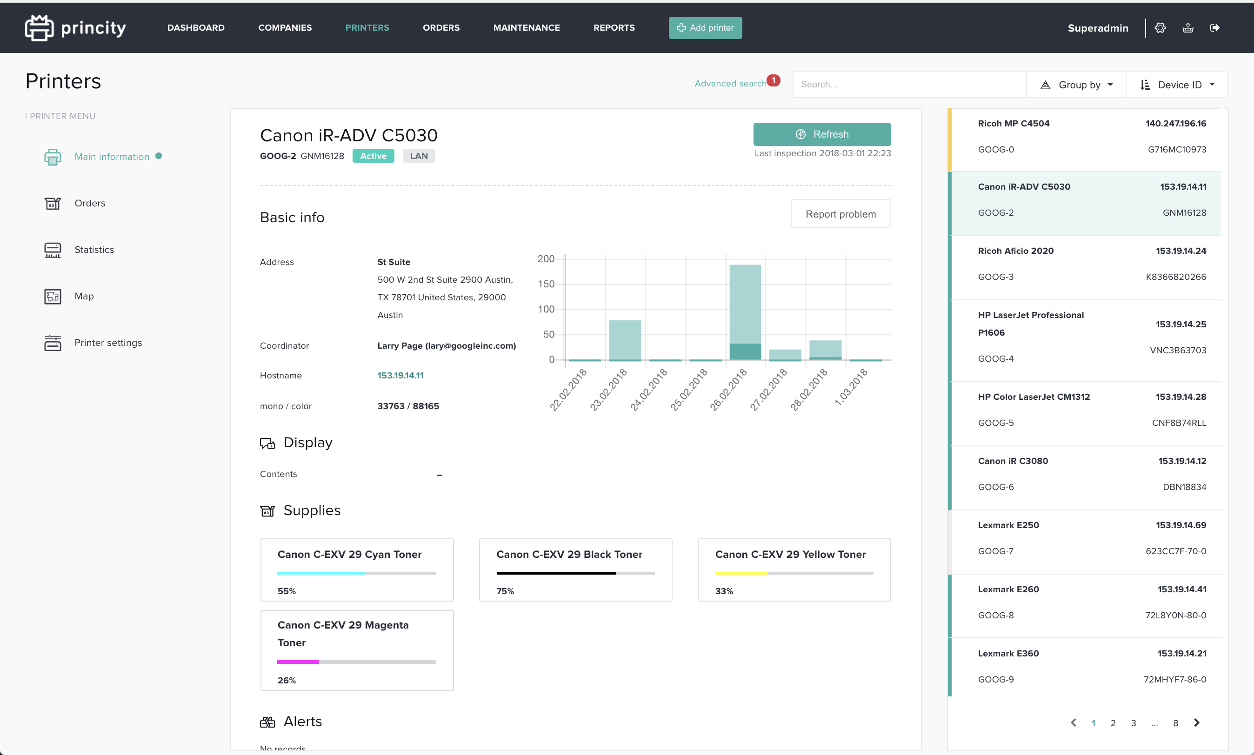Click into the Search input field
This screenshot has width=1254, height=755.
909,85
